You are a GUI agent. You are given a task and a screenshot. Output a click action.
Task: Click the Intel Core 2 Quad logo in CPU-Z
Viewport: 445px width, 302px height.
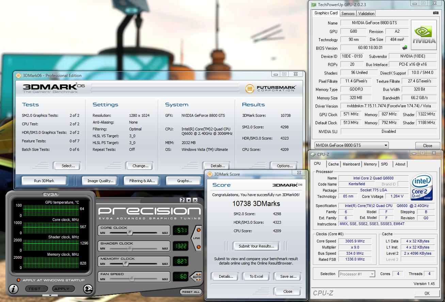422,187
